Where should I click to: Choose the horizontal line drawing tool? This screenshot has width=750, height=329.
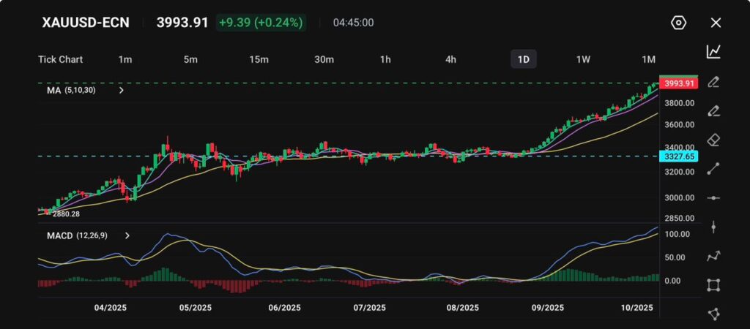pyautogui.click(x=713, y=198)
